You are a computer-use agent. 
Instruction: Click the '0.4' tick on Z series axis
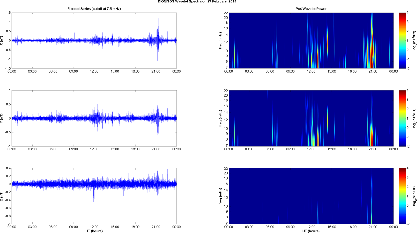pyautogui.click(x=8, y=168)
